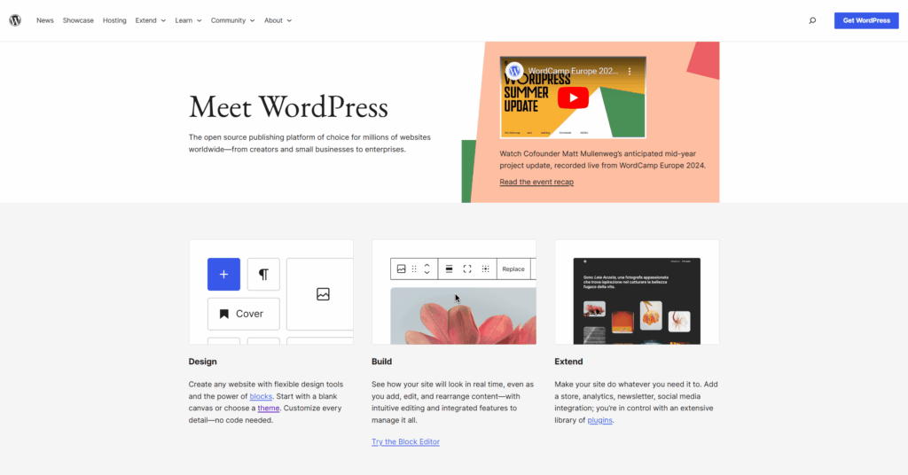Open the Showcase nav item
908x475 pixels.
(x=78, y=20)
